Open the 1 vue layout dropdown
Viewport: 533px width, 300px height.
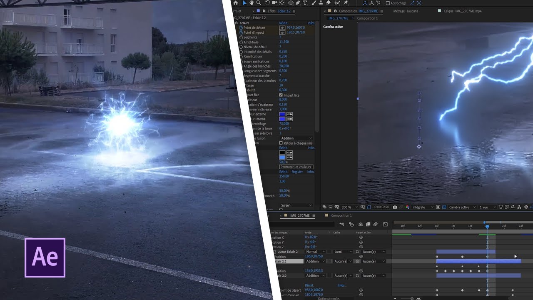coord(487,207)
